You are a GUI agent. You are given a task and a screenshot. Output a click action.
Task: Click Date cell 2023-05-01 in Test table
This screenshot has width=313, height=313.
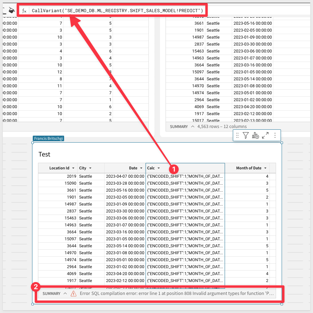[125, 260]
